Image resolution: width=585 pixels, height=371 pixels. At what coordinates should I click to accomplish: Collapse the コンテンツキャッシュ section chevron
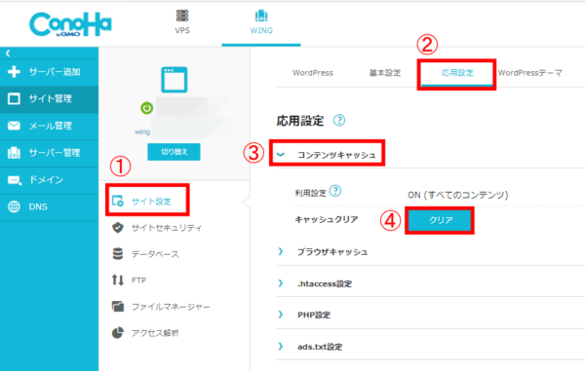[281, 155]
